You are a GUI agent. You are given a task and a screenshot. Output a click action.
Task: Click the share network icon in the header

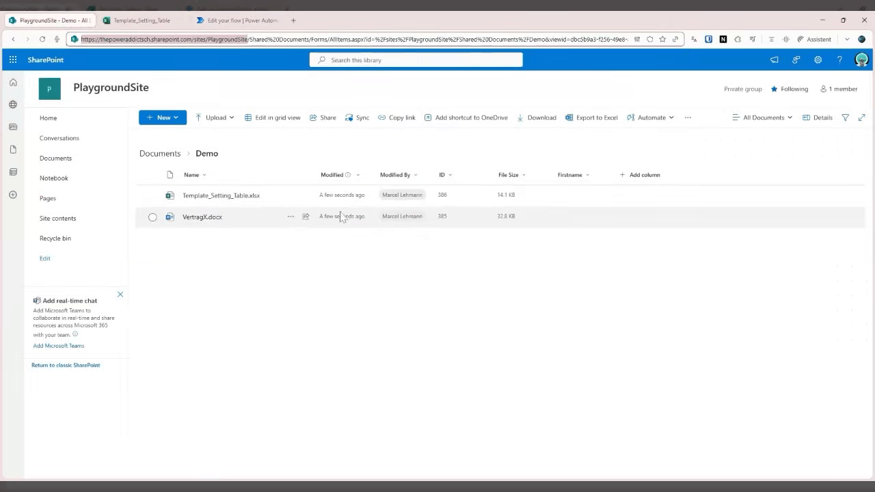tap(796, 60)
